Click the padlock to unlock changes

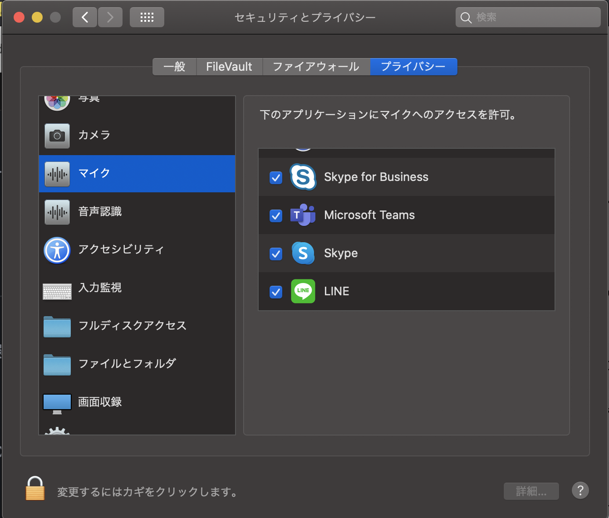[x=35, y=488]
